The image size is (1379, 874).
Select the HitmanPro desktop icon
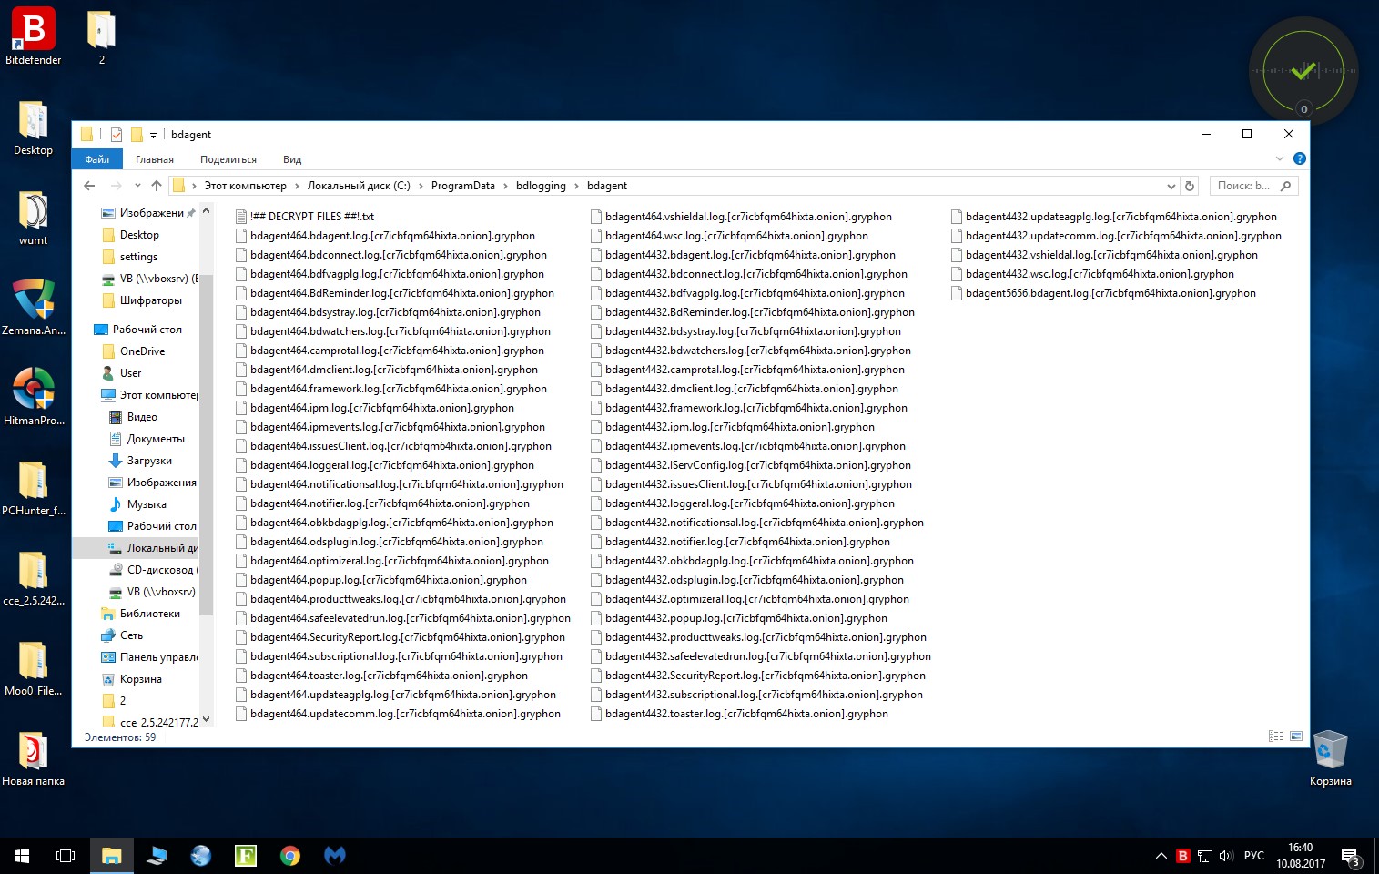33,398
